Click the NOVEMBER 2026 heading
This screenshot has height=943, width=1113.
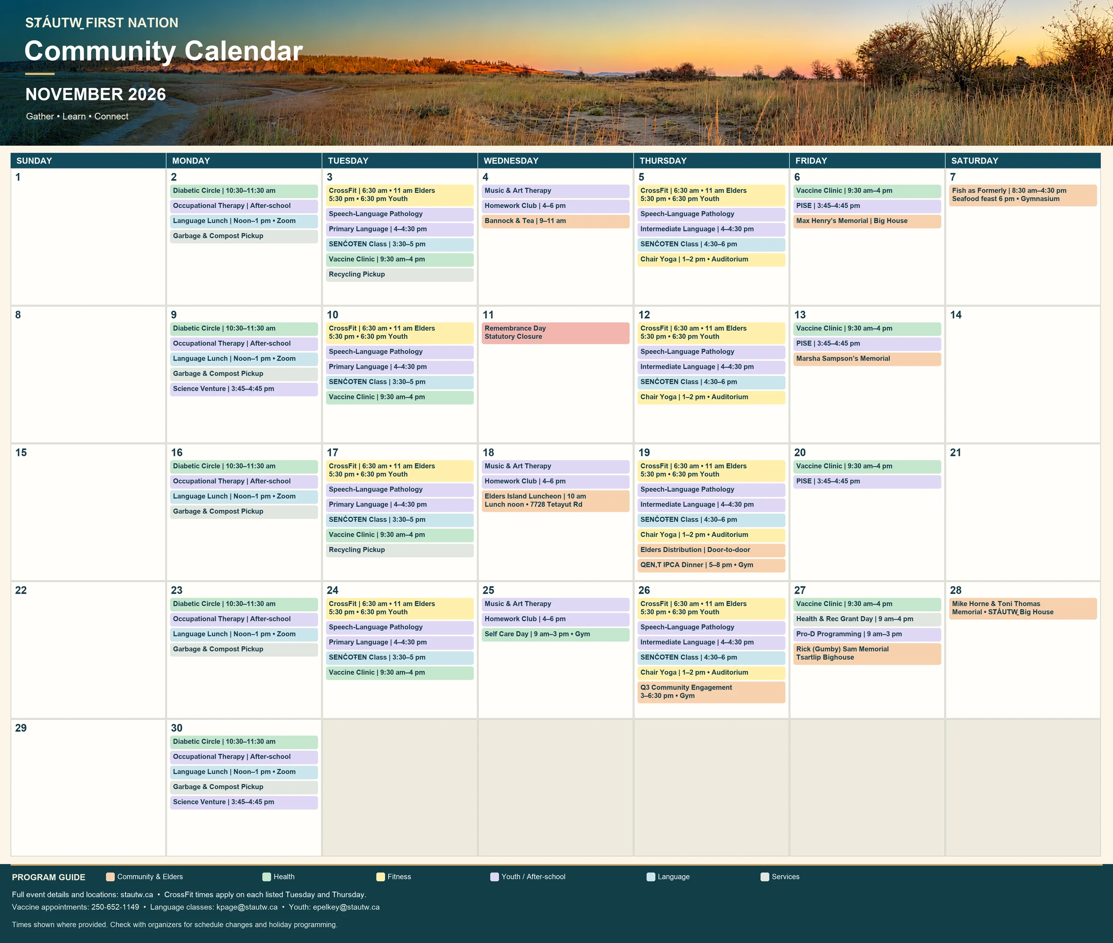click(96, 94)
